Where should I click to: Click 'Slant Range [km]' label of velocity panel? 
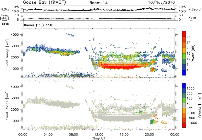coord(7,106)
